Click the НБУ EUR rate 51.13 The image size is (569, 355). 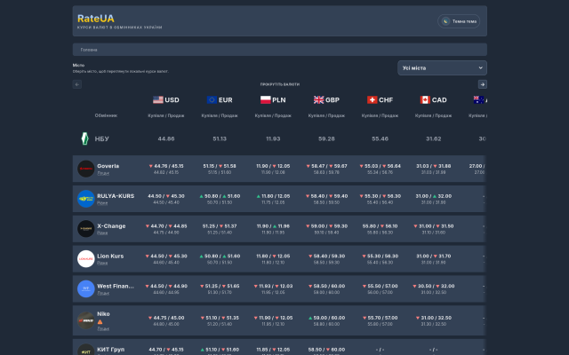coord(220,138)
